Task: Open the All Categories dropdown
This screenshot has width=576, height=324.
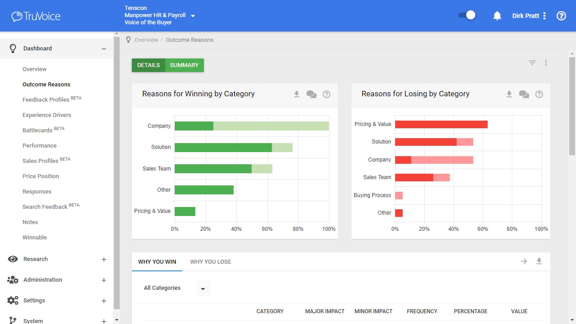Action: tap(175, 288)
